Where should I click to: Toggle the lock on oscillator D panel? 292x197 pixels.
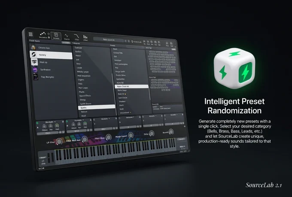(140, 117)
